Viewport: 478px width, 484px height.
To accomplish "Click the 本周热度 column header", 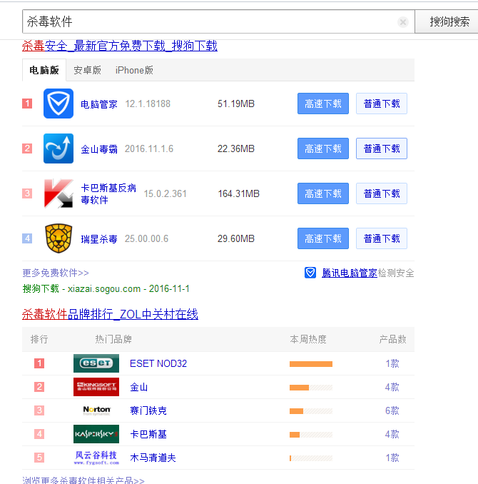I will [308, 339].
